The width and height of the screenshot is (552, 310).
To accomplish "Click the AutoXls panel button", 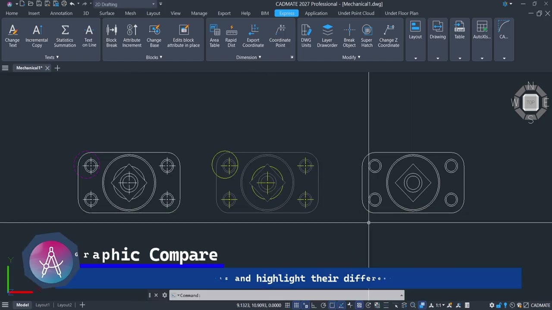I will [482, 40].
